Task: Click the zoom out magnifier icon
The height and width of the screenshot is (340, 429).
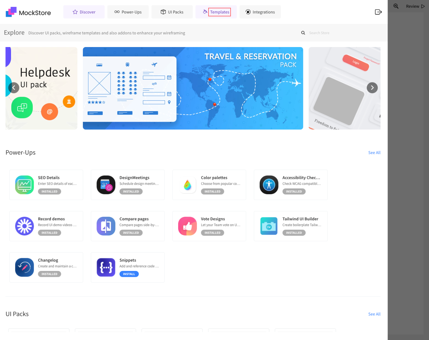Action: [x=396, y=6]
